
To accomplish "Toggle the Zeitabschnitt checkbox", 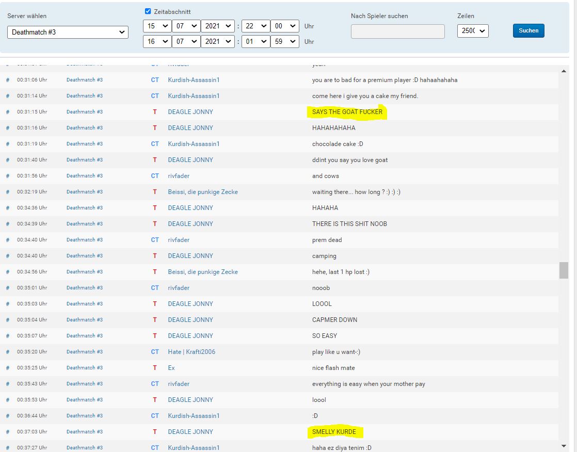I will point(148,11).
